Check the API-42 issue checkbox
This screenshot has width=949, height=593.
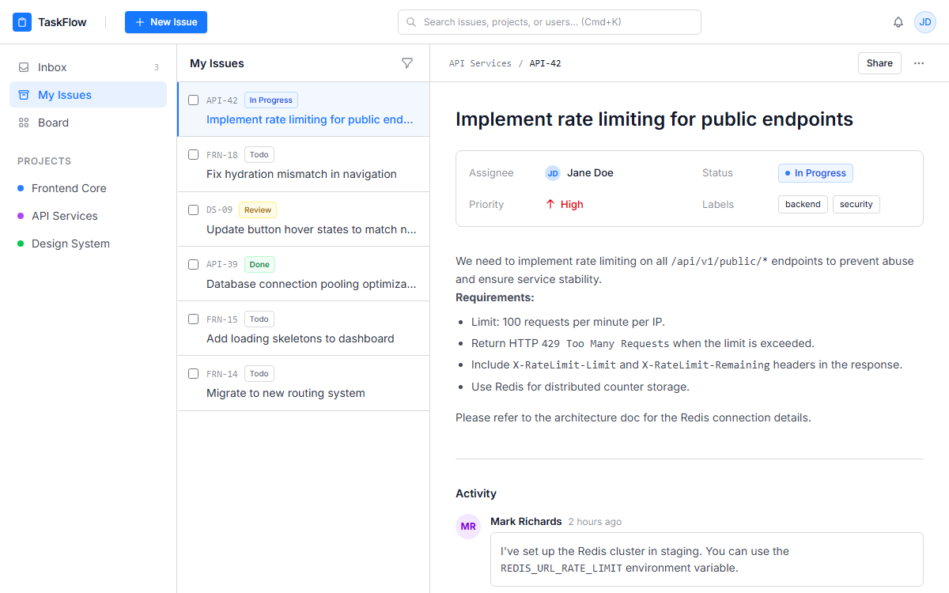(x=193, y=100)
